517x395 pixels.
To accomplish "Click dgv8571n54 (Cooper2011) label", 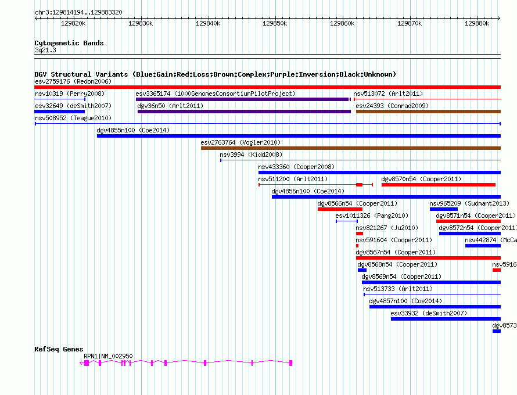I will 476,216.
